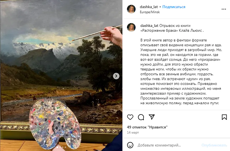The height and width of the screenshot is (151, 230).
Task: View the 49 отметок Нравится likes list
Action: pos(147,127)
